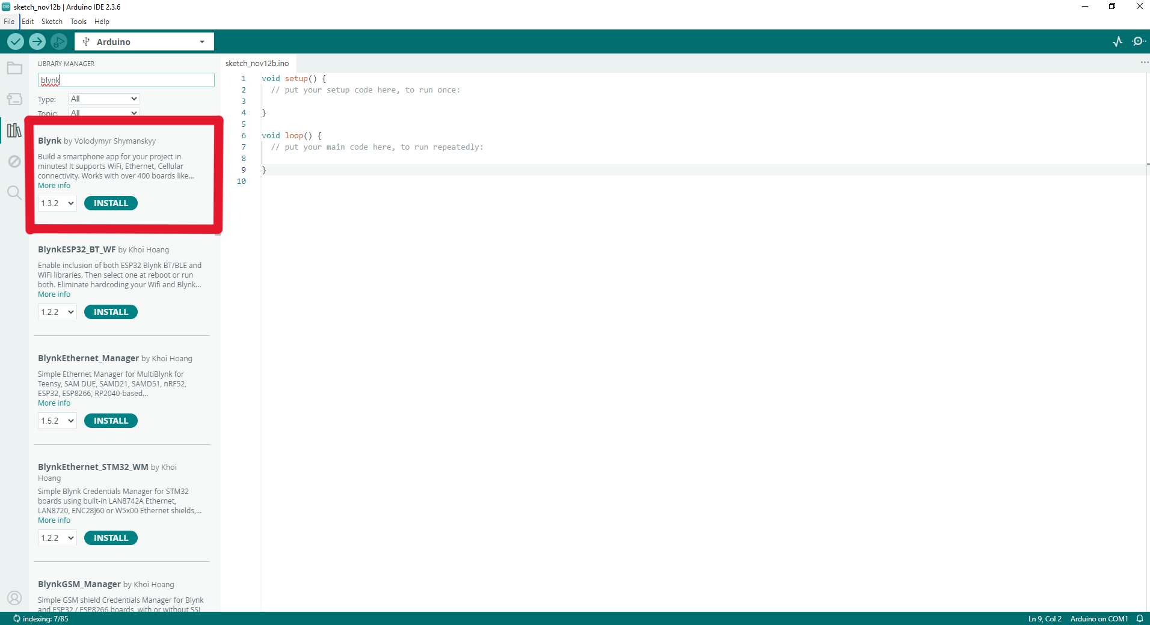Open the Sketchbook folder icon
The image size is (1150, 625).
[14, 68]
